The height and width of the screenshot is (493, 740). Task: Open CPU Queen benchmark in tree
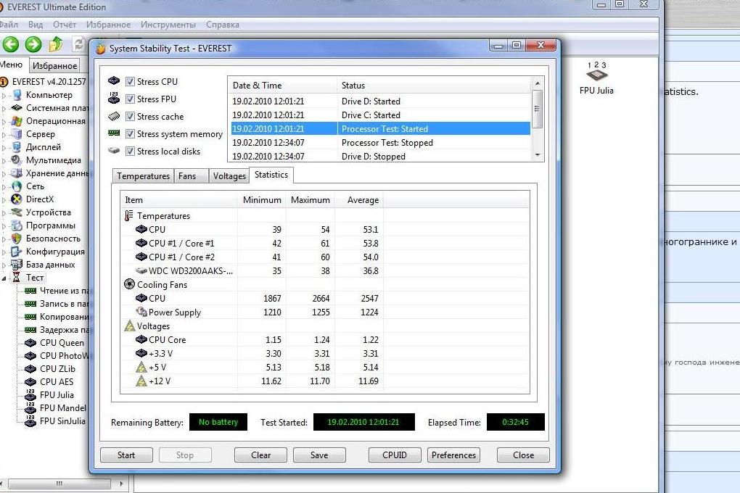pos(61,343)
